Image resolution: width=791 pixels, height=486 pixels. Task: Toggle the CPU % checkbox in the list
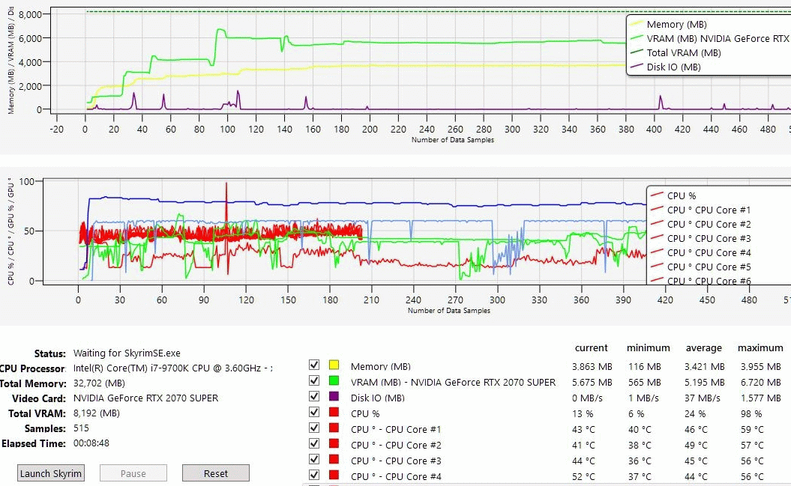(x=314, y=413)
